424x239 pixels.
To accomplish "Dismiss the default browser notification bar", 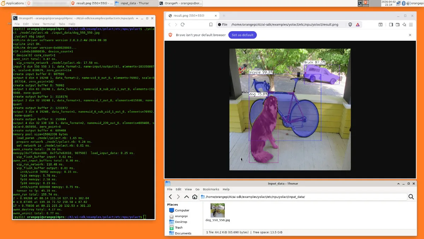I will click(410, 35).
